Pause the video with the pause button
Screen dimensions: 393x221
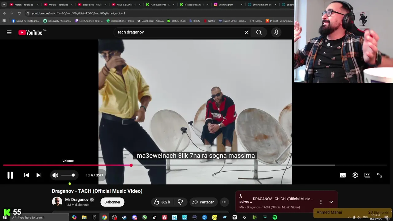point(10,175)
